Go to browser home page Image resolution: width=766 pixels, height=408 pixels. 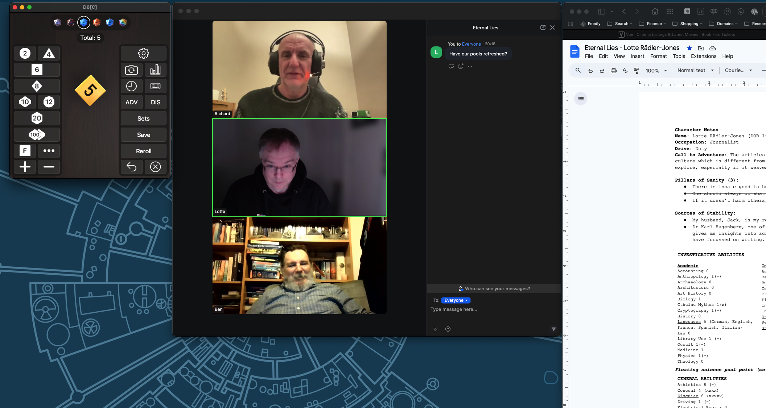pyautogui.click(x=655, y=11)
